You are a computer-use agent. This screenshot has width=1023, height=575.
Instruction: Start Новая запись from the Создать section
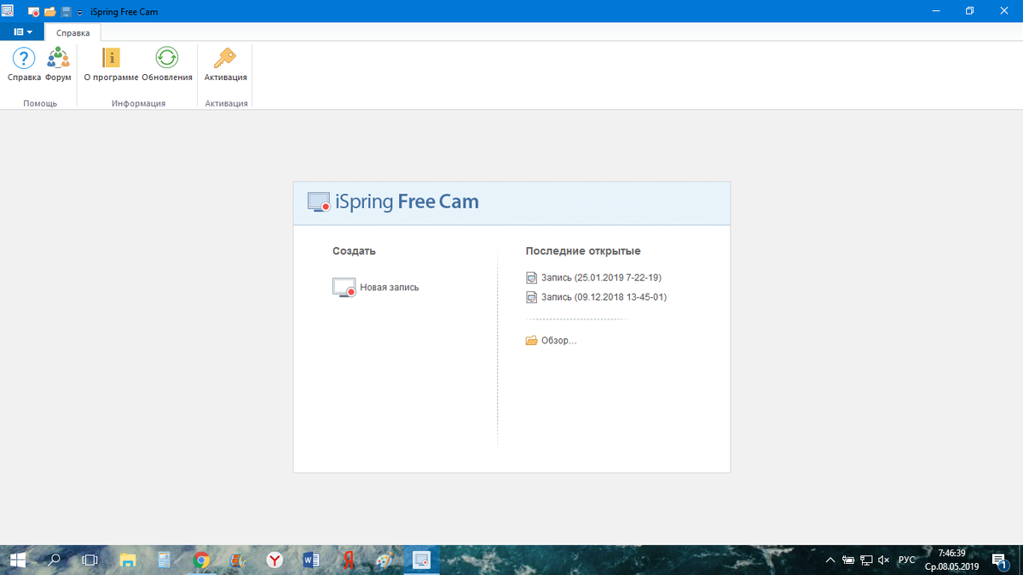point(376,287)
